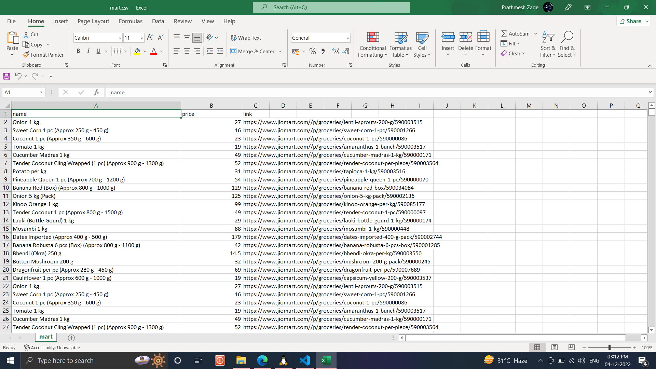Click the mart sheet tab
This screenshot has height=369, width=656.
(46, 337)
